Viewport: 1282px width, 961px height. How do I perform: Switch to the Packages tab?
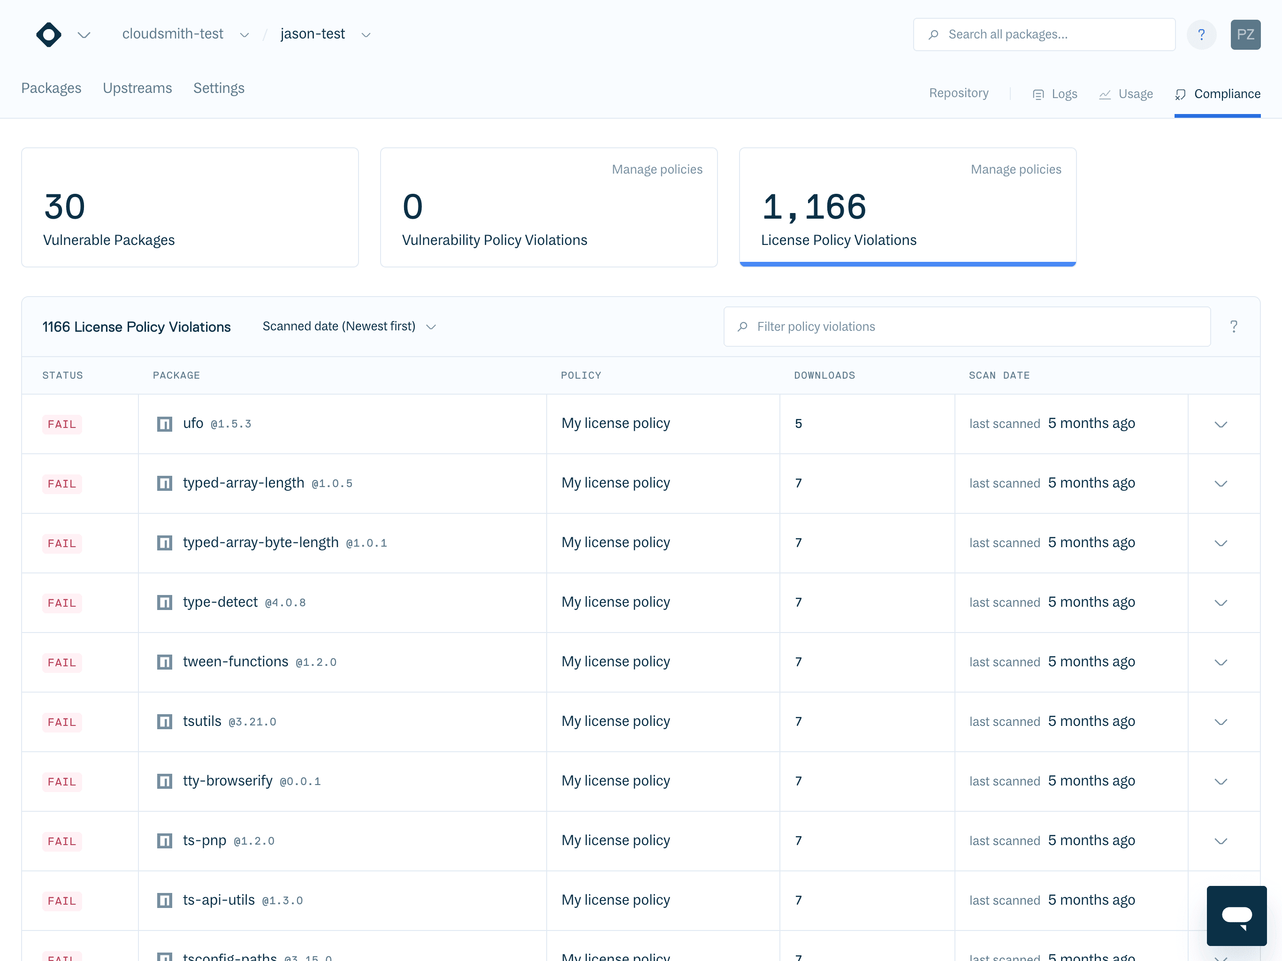point(51,88)
